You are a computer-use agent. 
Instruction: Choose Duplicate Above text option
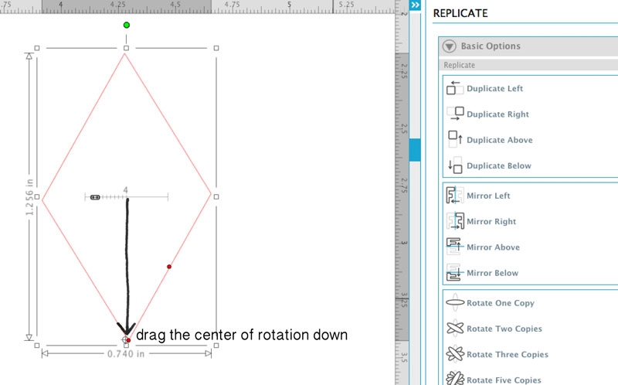click(x=499, y=140)
